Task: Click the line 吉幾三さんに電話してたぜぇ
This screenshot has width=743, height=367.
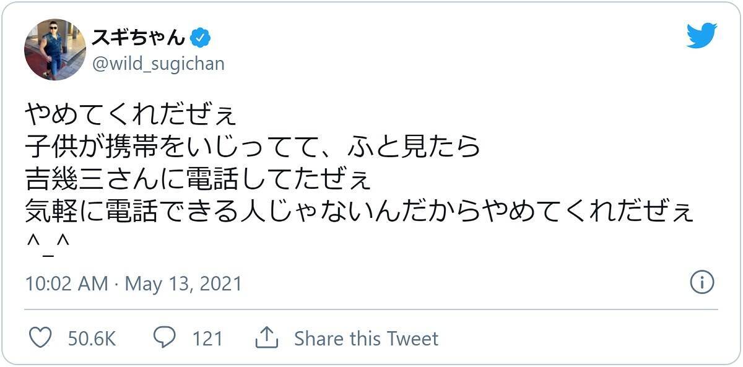Action: pyautogui.click(x=198, y=179)
